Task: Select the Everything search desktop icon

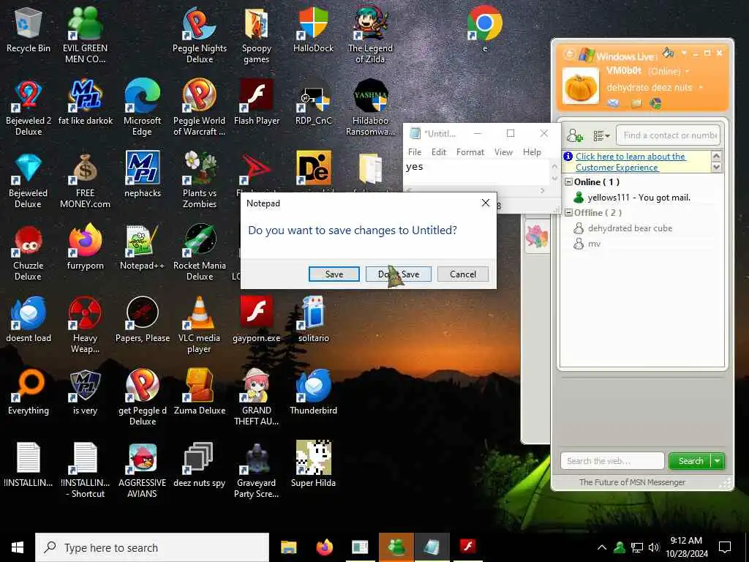Action: [29, 392]
